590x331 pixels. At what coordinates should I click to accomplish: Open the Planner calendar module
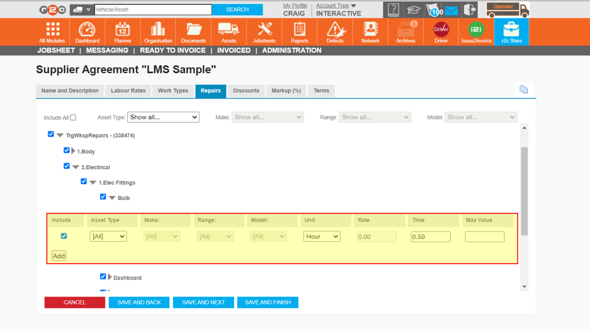point(123,32)
